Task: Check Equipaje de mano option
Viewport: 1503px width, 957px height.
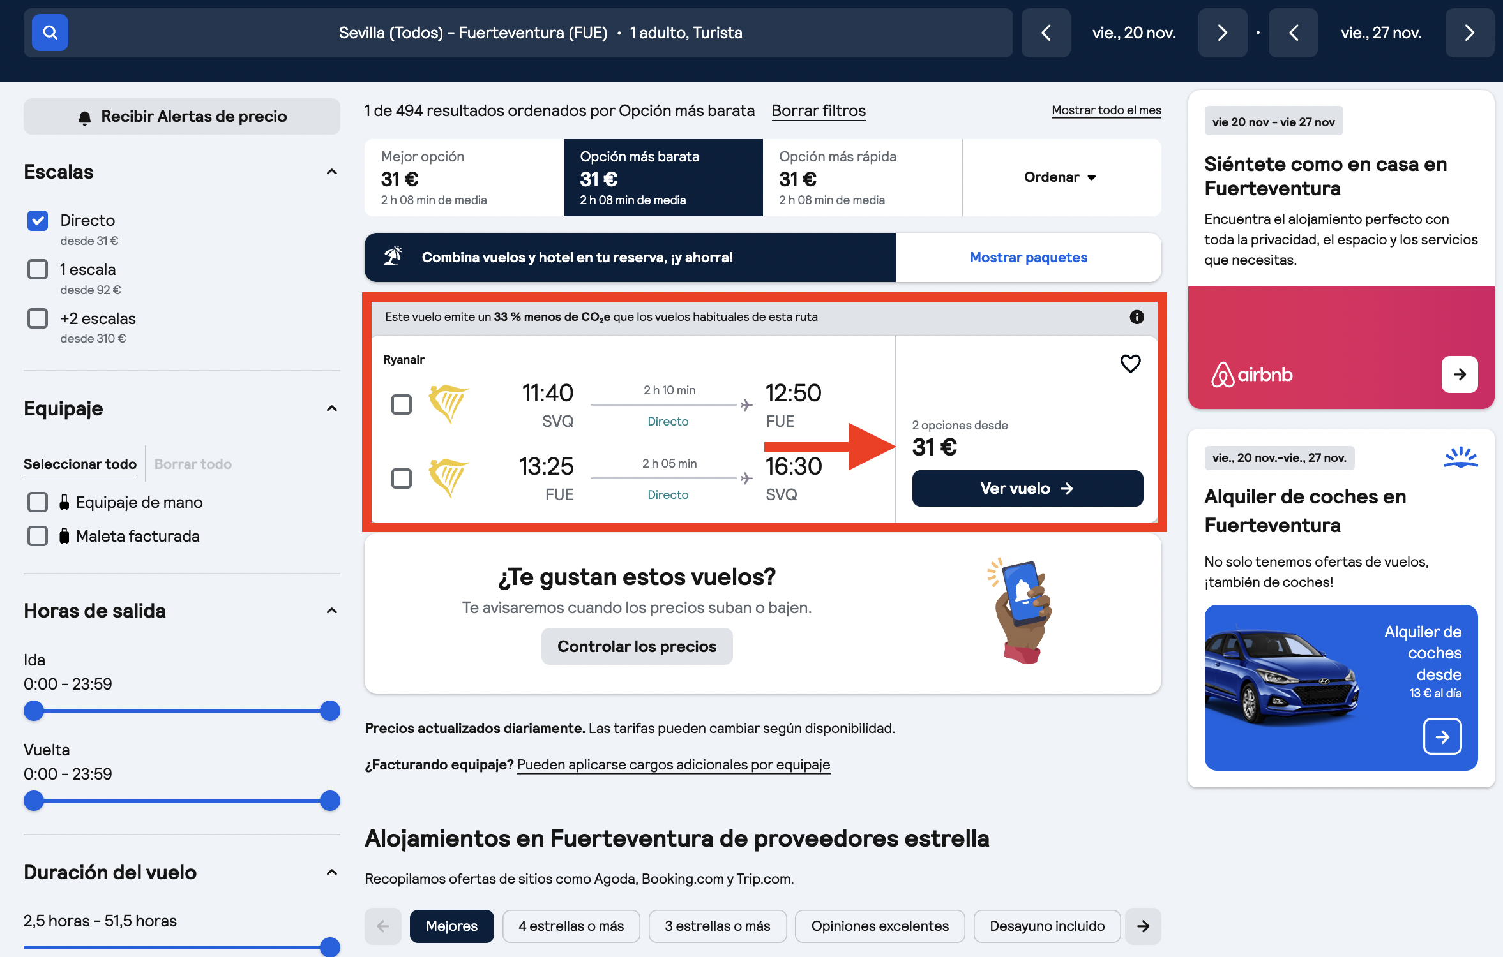Action: [38, 502]
